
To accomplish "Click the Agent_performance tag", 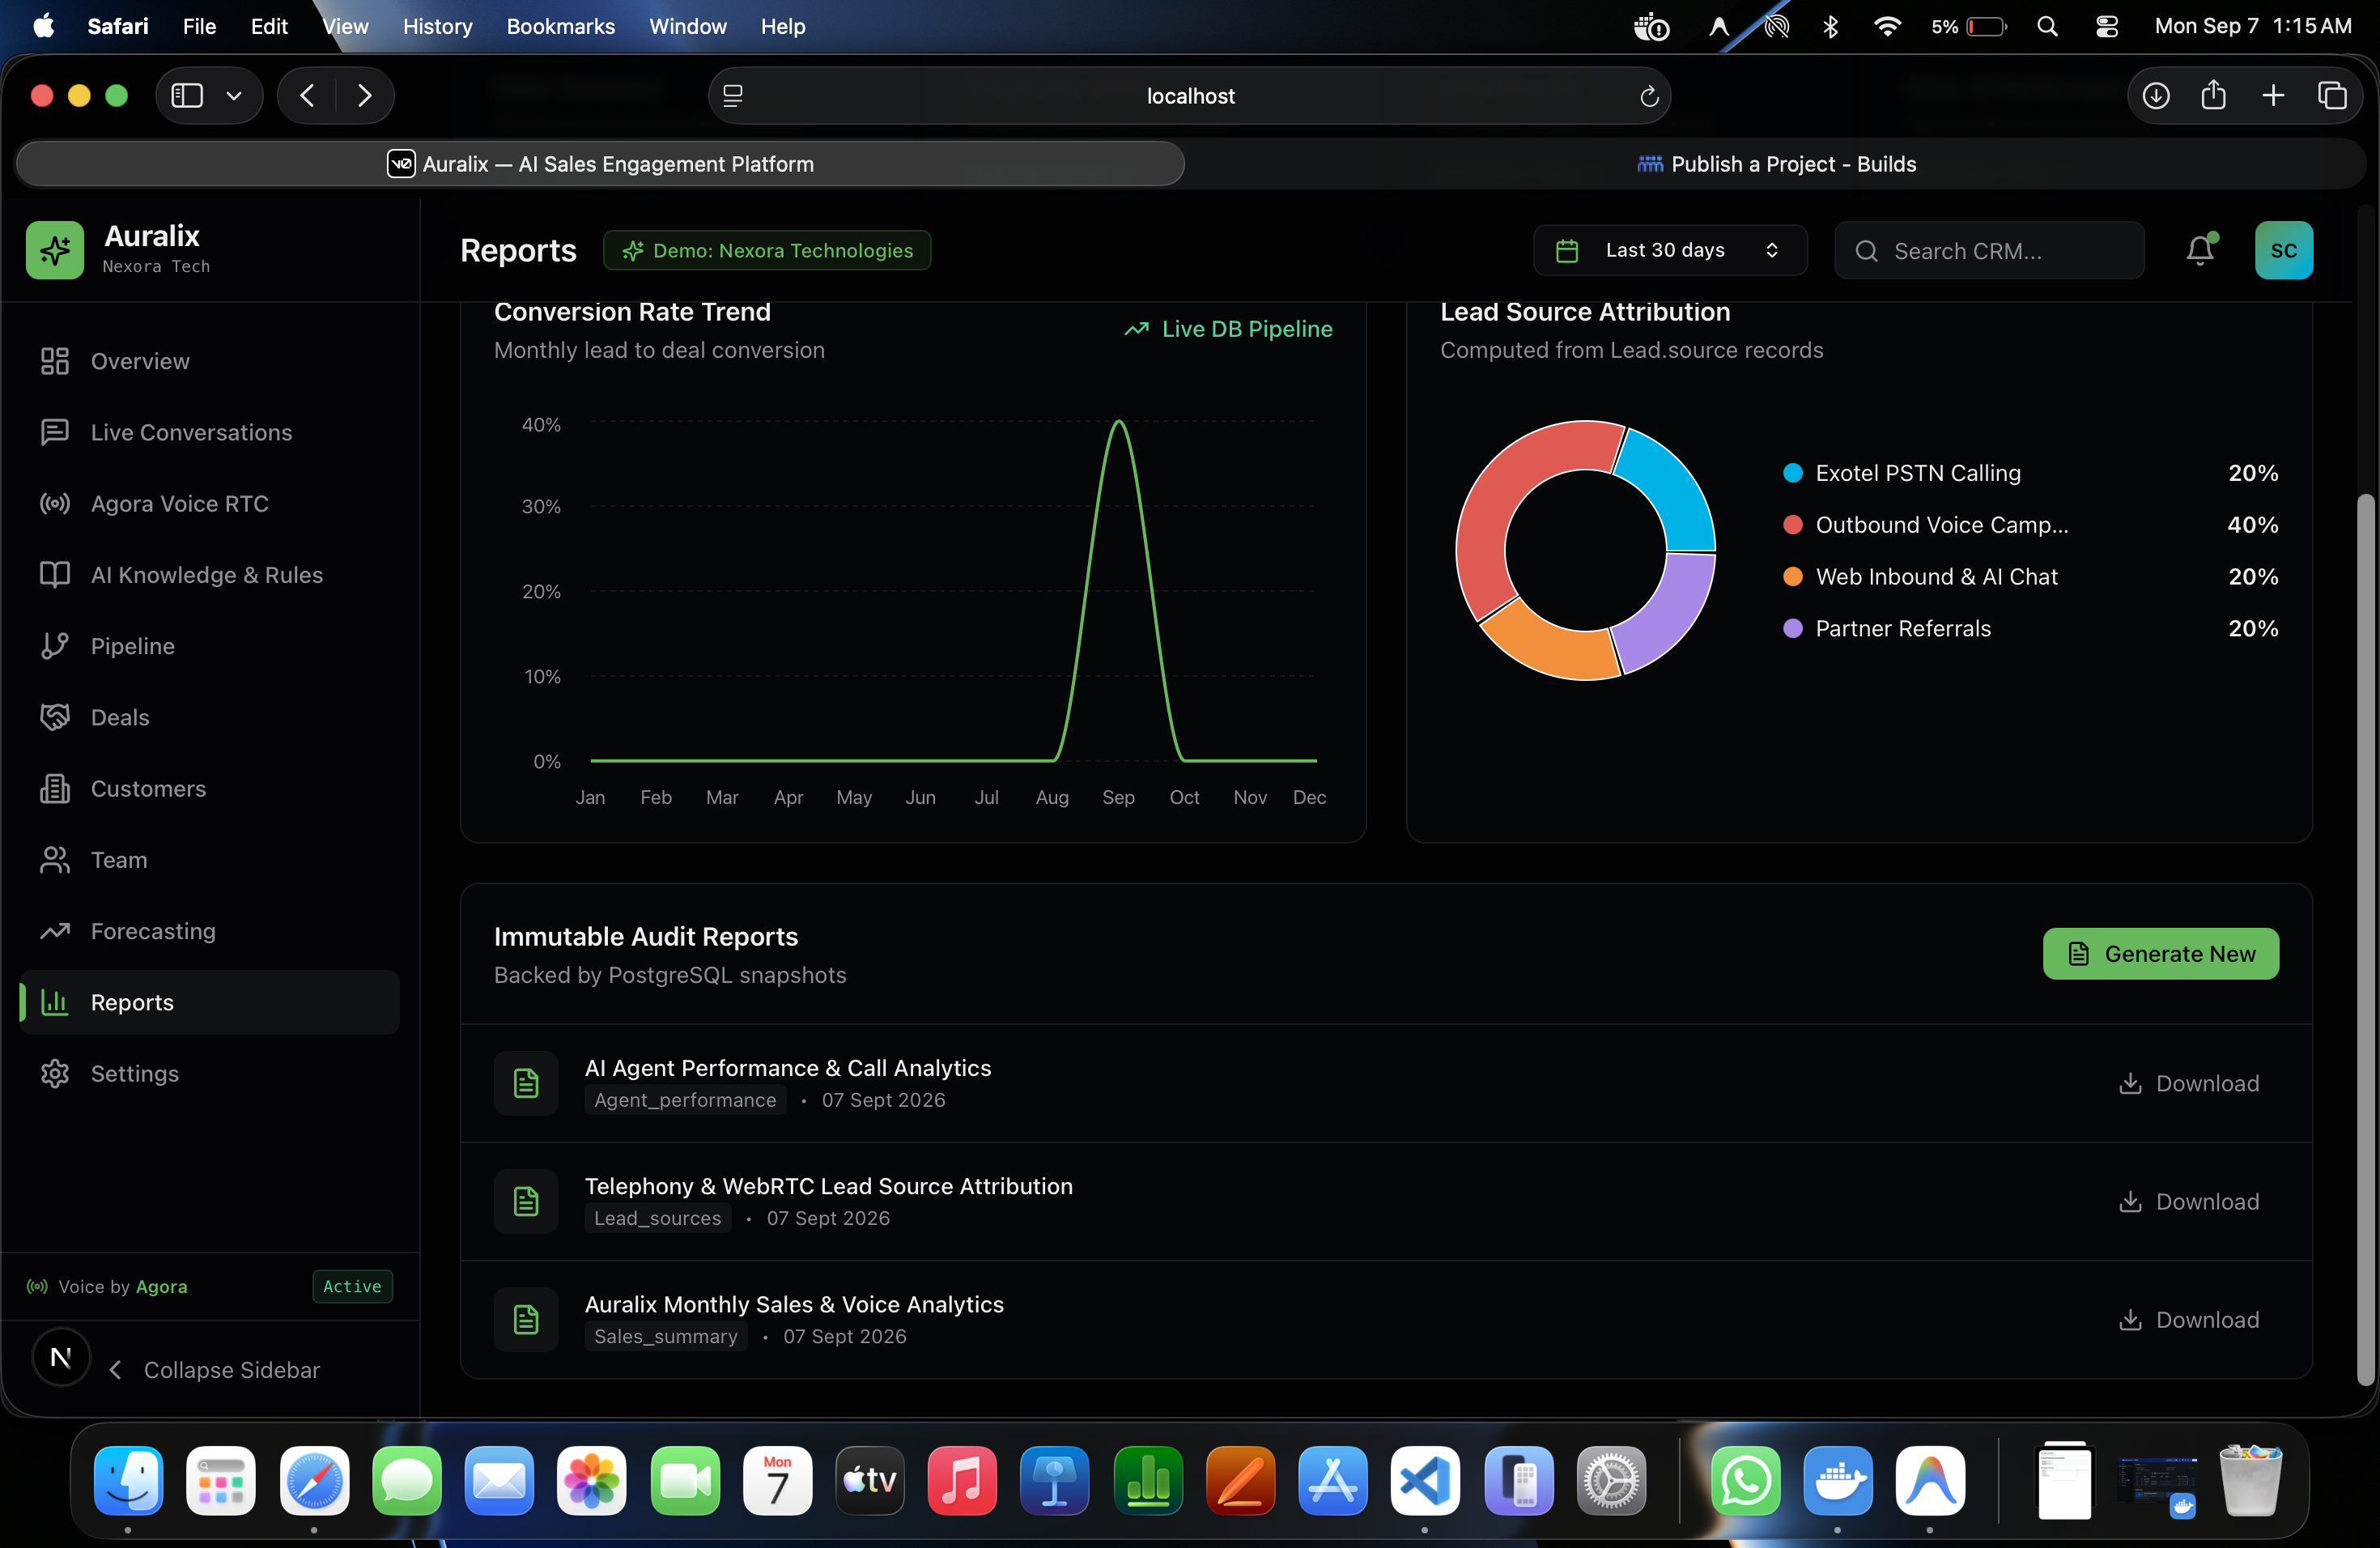I will [685, 1100].
